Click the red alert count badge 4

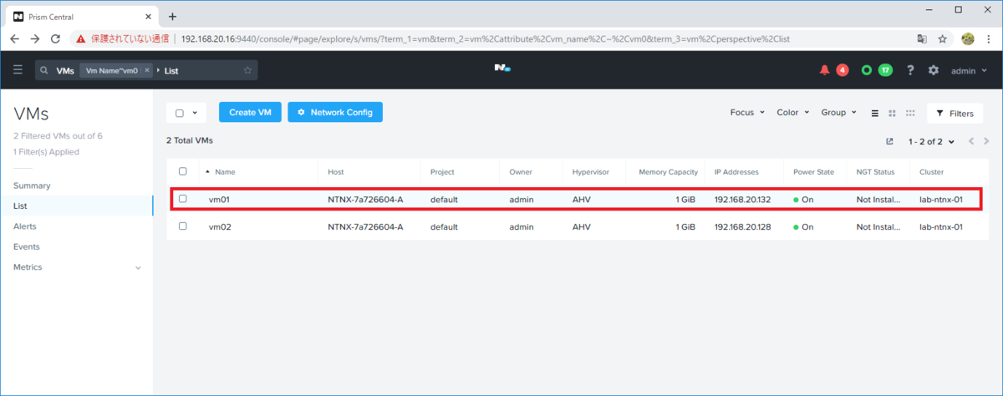click(x=843, y=70)
